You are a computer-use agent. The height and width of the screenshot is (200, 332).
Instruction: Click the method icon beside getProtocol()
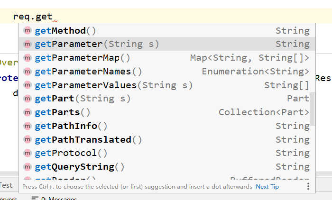[x=28, y=153]
